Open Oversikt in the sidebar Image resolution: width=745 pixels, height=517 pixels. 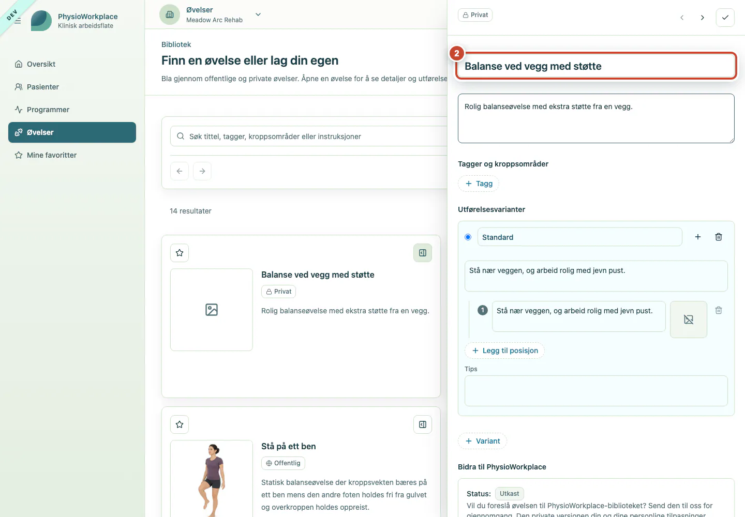point(72,64)
